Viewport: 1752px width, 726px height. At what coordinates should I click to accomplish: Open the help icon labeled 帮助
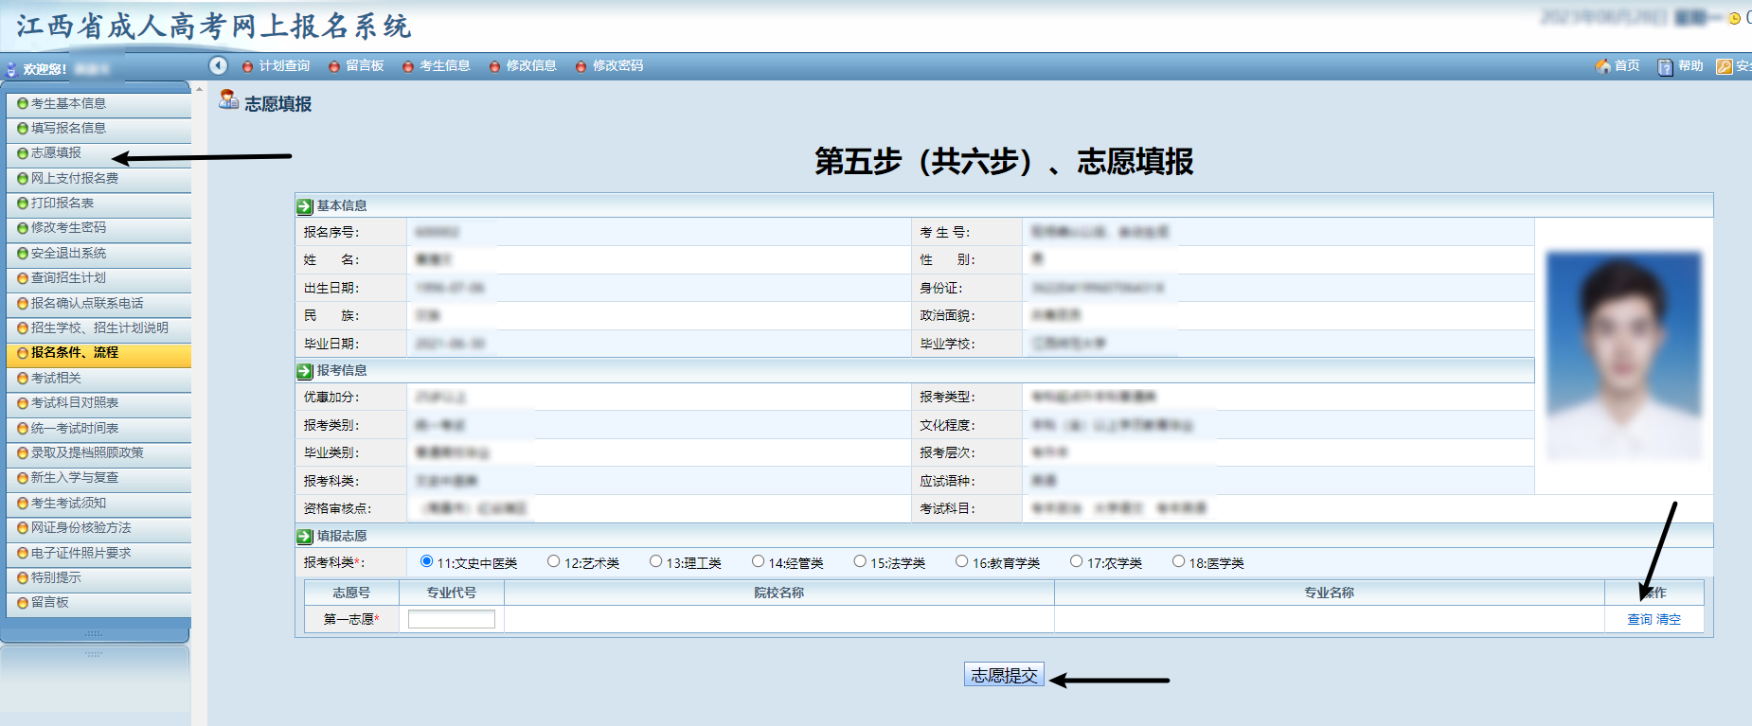[x=1665, y=66]
